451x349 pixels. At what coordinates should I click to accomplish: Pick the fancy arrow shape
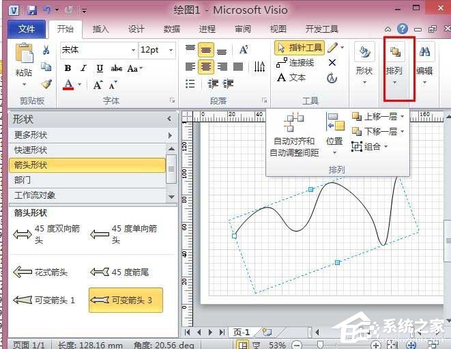tap(40, 272)
